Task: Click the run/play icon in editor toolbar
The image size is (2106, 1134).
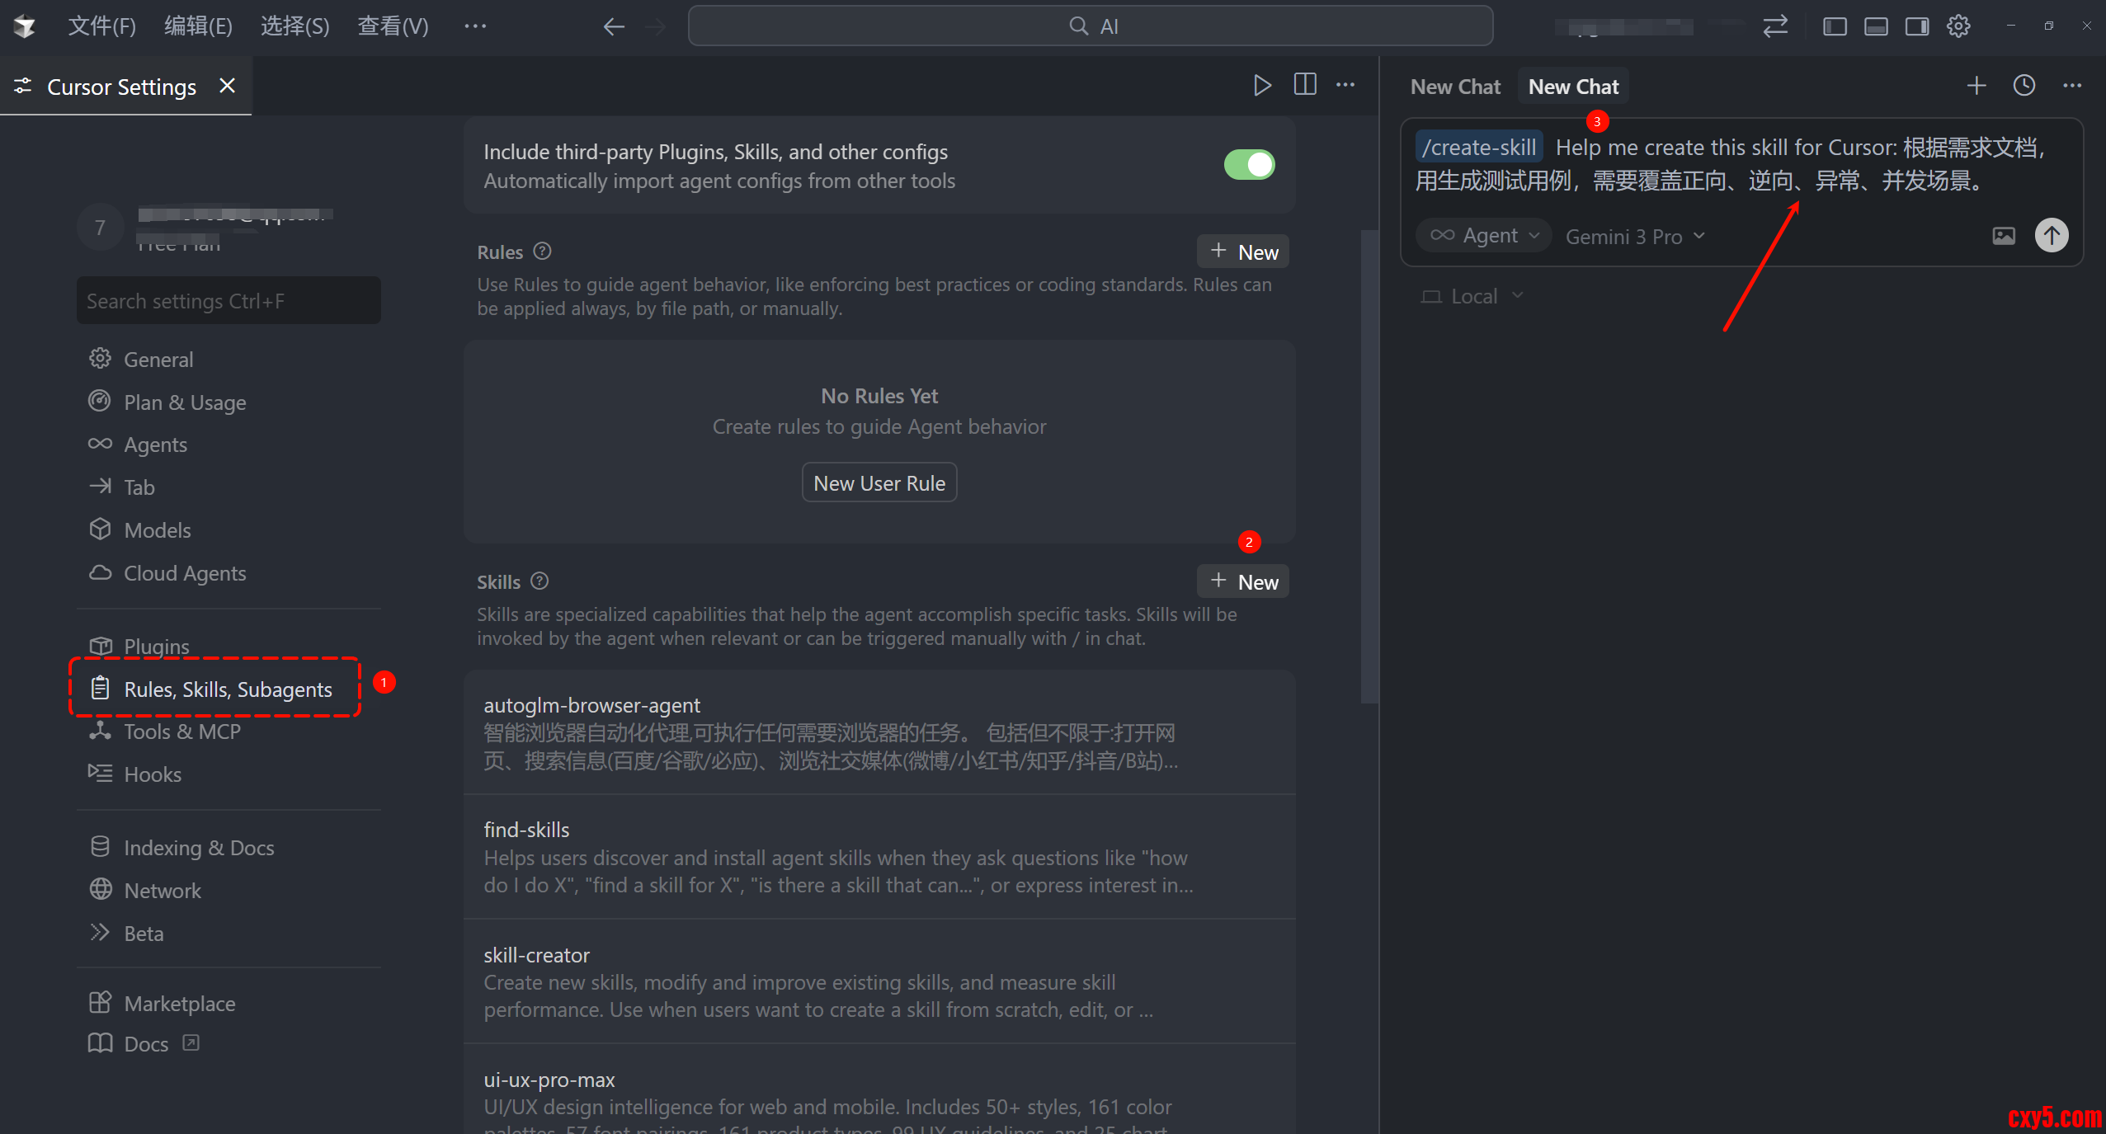Action: 1261,85
